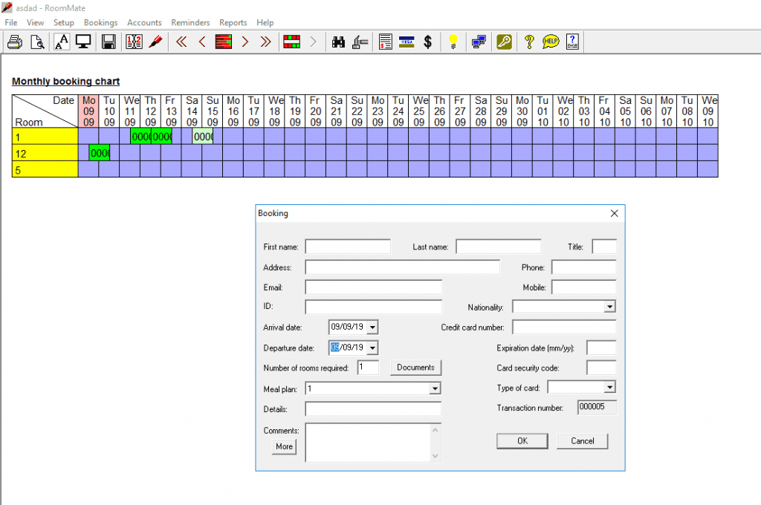
Task: Click Comments scrollbar down arrow
Action: point(435,456)
